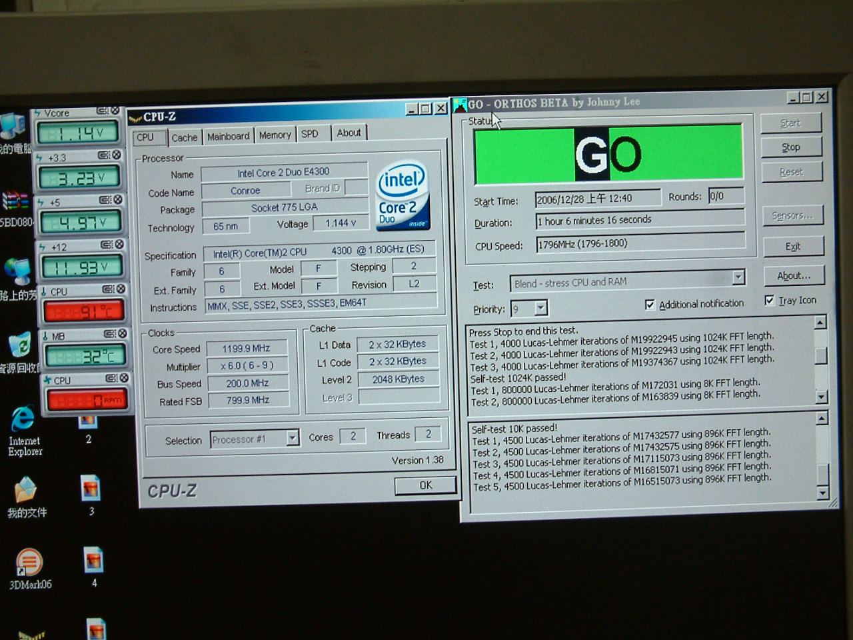Switch to the SPD tab in CPU-Z
The width and height of the screenshot is (853, 640).
(x=310, y=133)
